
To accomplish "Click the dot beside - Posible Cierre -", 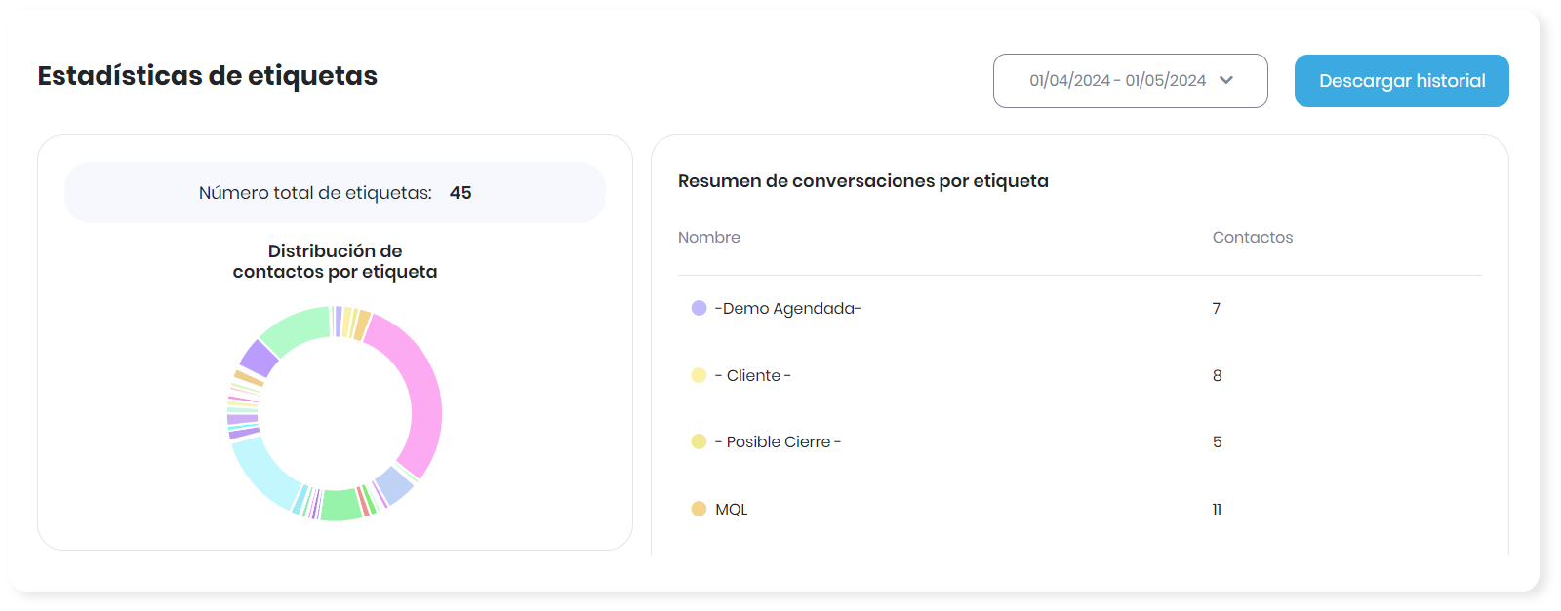I will click(x=699, y=441).
